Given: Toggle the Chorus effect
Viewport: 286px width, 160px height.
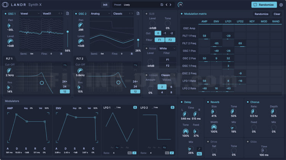Looking at the screenshot, I should (x=247, y=102).
